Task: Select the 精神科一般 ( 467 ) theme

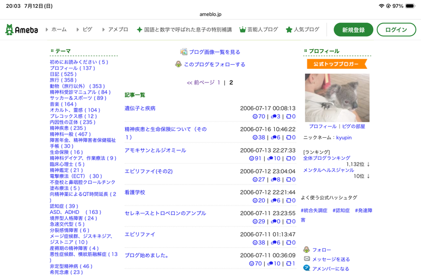Action: (x=71, y=134)
